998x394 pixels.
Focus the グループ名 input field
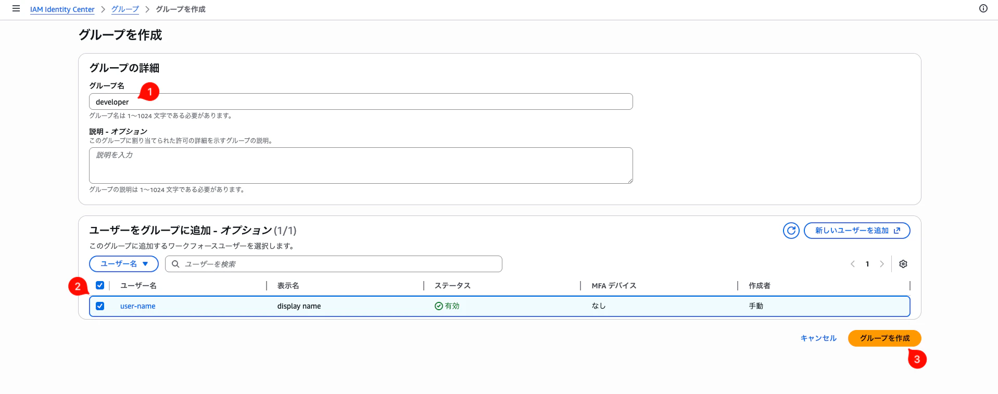361,101
